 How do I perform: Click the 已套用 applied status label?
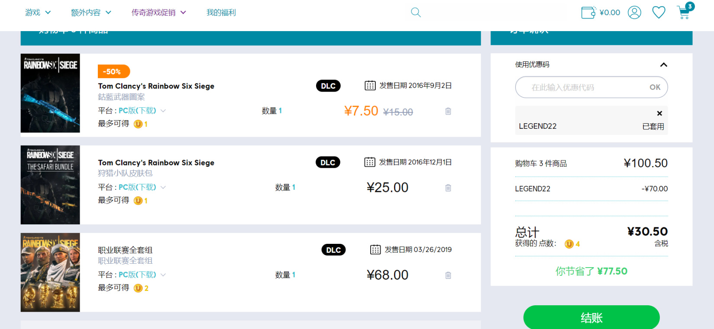click(653, 126)
